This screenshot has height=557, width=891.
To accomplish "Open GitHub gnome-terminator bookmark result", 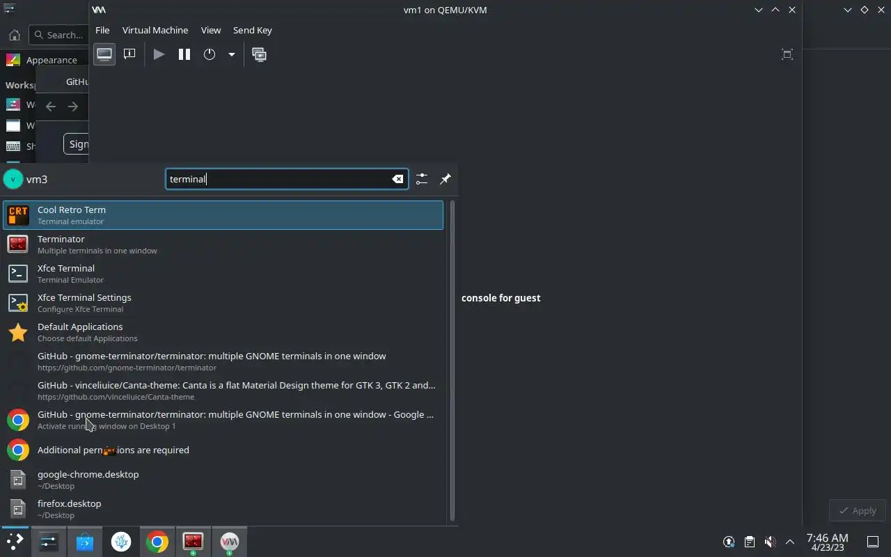I will (x=223, y=361).
